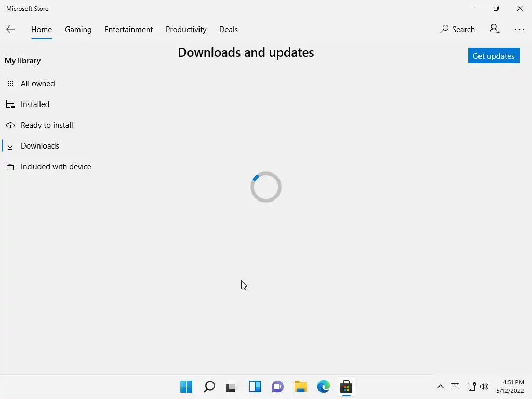Close the Microsoft Store window

point(520,8)
